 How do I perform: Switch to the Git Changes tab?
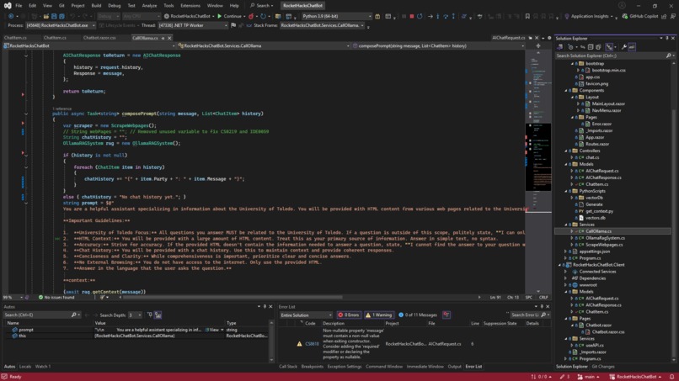tap(603, 367)
